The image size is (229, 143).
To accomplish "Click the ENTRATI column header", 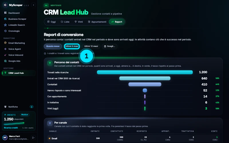I will coord(95,131).
